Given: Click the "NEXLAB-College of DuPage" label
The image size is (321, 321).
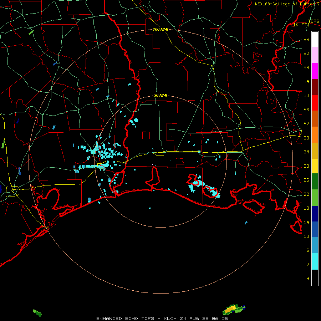Looking at the screenshot, I should click(285, 4).
